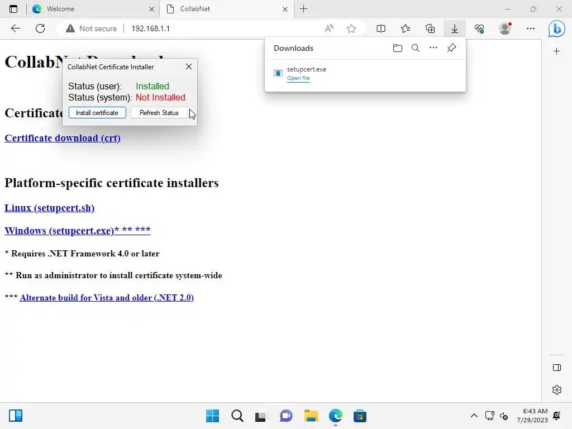572x429 pixels.
Task: Click setupcert.exe filename in Downloads
Action: 307,69
